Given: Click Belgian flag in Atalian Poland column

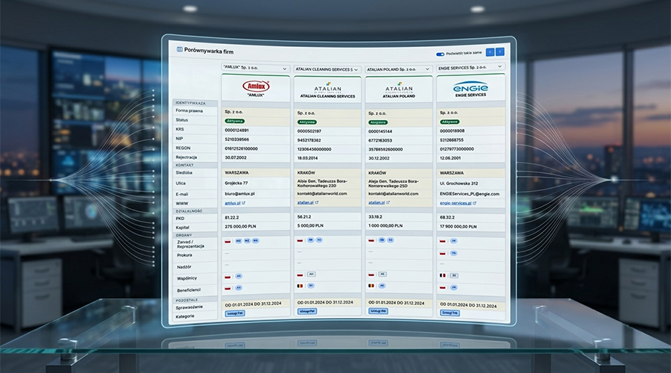Looking at the screenshot, I should click(x=371, y=285).
